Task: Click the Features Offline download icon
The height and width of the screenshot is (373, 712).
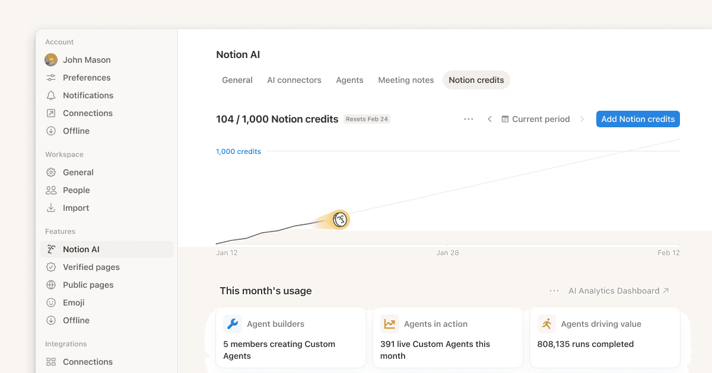Action: coord(51,320)
